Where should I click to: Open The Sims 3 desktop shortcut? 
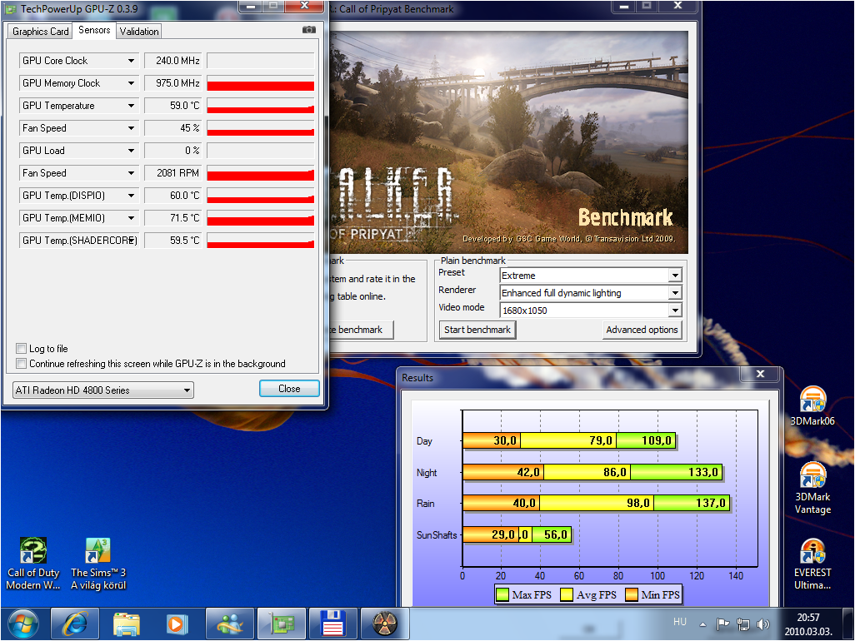click(x=98, y=564)
